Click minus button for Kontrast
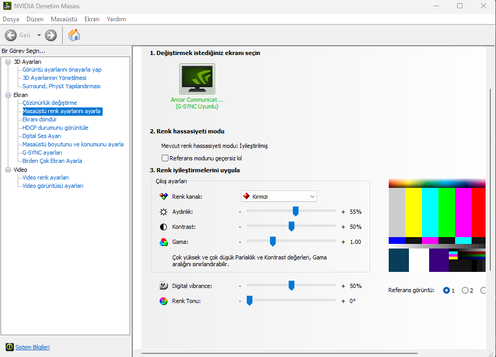The width and height of the screenshot is (496, 357). click(x=240, y=227)
